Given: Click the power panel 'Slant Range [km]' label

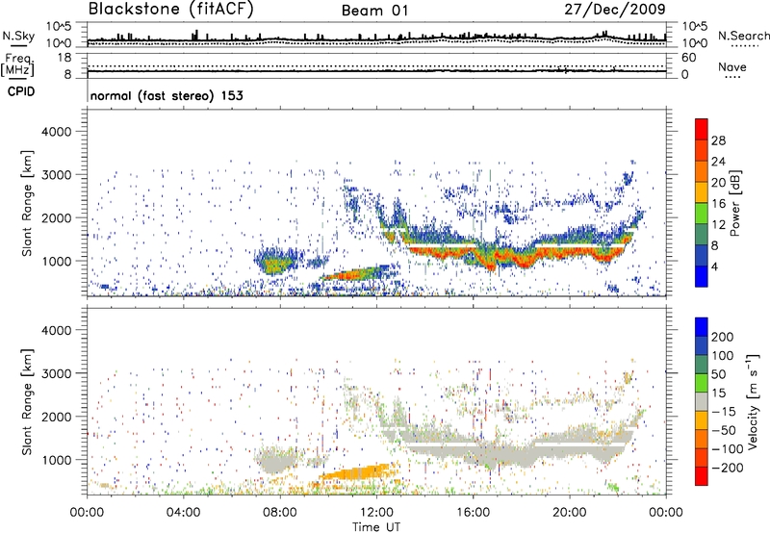Looking at the screenshot, I should pyautogui.click(x=27, y=203).
